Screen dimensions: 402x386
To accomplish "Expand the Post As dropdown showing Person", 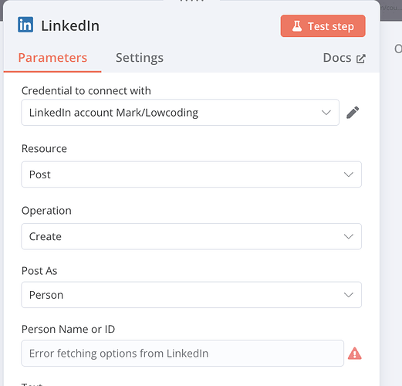I will tap(191, 295).
